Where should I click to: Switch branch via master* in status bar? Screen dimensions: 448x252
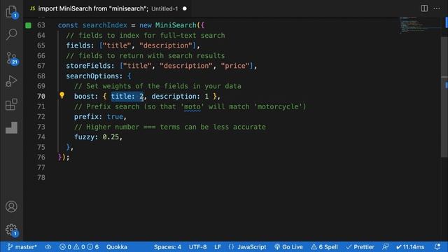coord(22,247)
